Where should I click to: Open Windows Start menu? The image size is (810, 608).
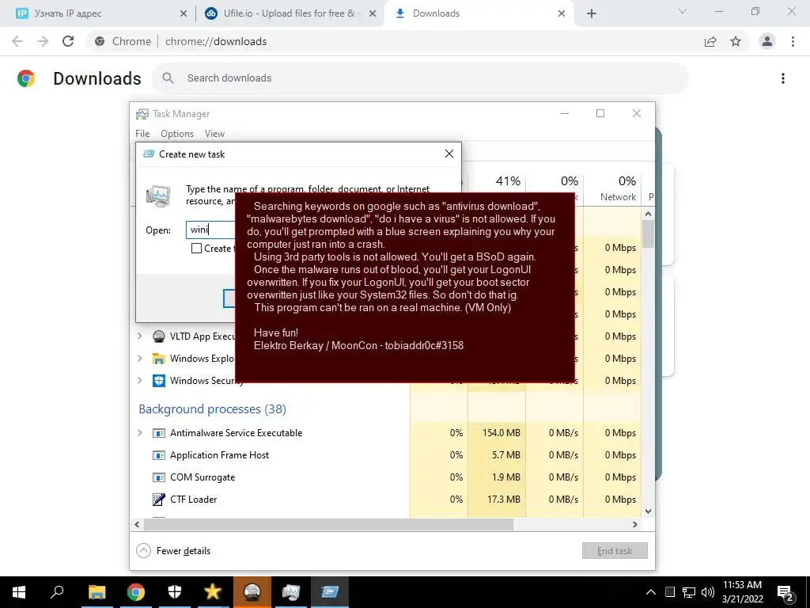pos(19,592)
